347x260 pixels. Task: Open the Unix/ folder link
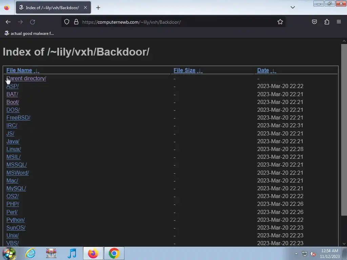(x=13, y=236)
